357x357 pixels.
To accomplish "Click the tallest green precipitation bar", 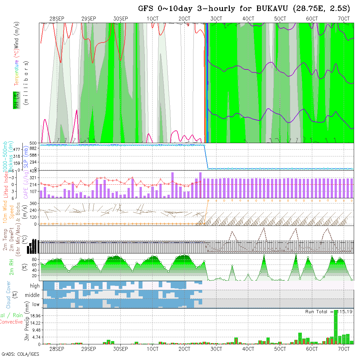I will pos(336,327).
